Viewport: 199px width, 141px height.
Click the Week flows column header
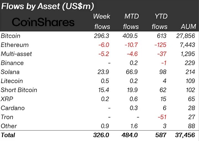point(102,22)
